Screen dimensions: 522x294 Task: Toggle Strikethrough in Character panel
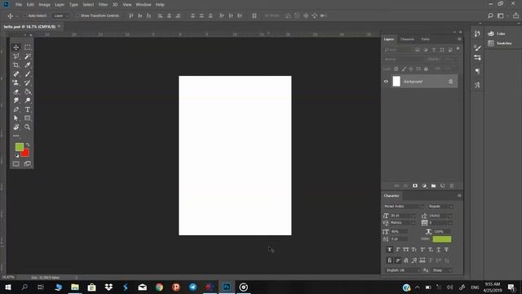pyautogui.click(x=446, y=249)
